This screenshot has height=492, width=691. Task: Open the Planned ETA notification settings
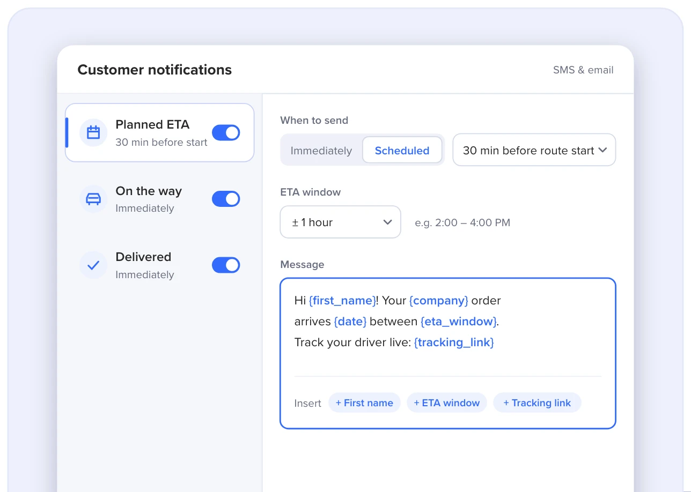[159, 133]
